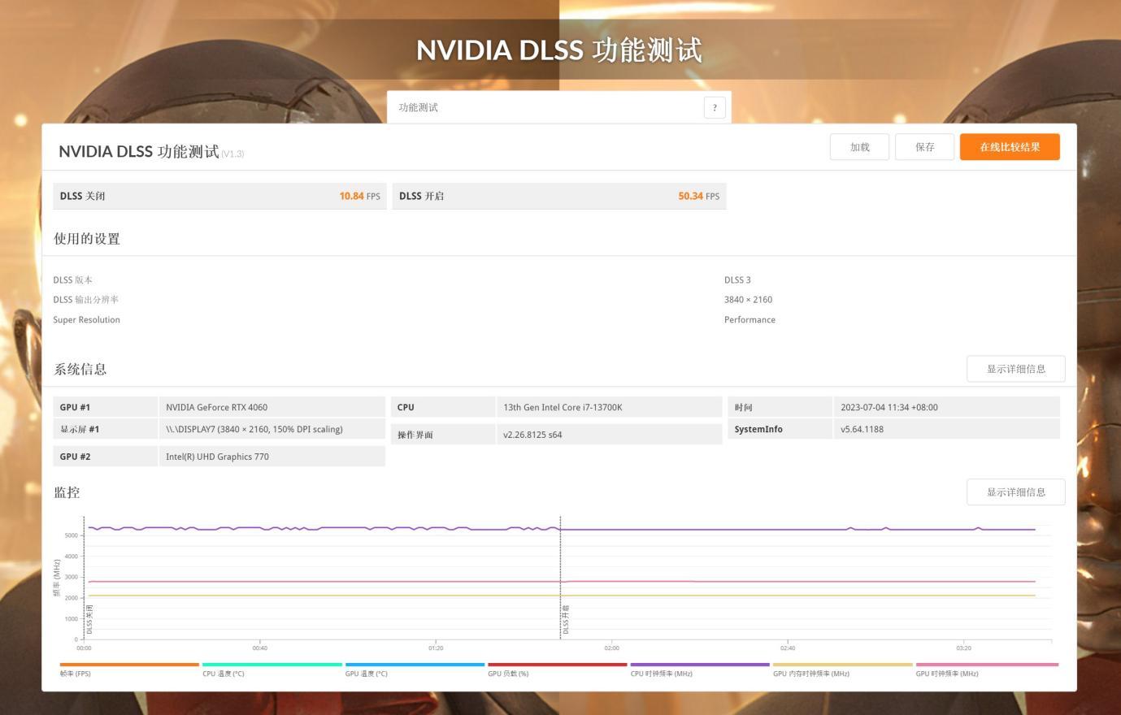Toggle the GPU 时钟频率 (MHz) pink legend swatch

(987, 665)
